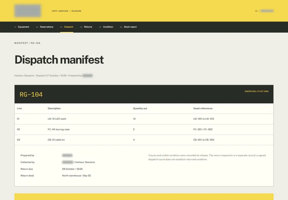Go to the Returns tab
288x200 pixels.
pyautogui.click(x=86, y=27)
